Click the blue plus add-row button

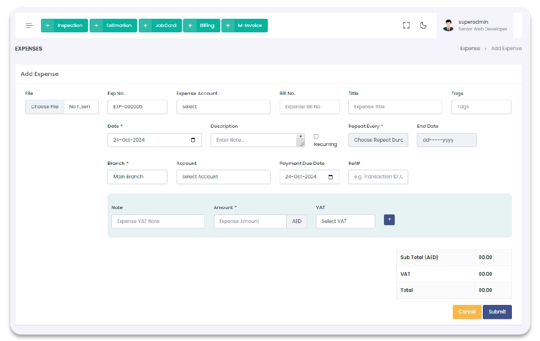(x=389, y=220)
